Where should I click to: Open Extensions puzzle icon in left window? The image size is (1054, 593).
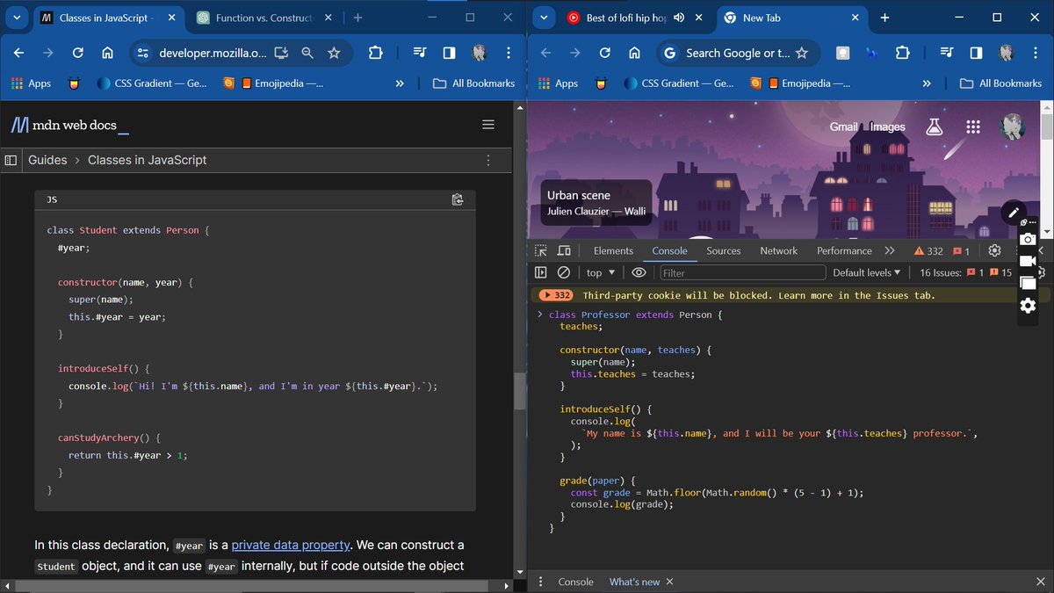(x=375, y=53)
